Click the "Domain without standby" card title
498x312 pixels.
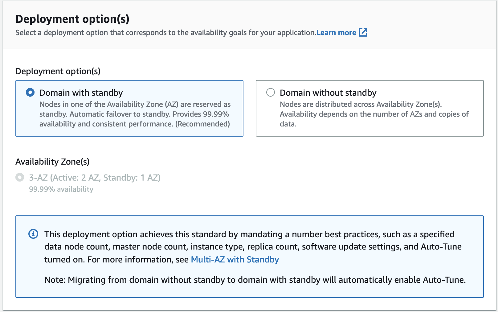coord(328,93)
